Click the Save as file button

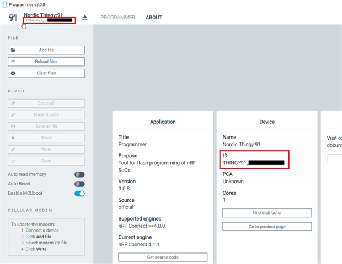coord(46,127)
